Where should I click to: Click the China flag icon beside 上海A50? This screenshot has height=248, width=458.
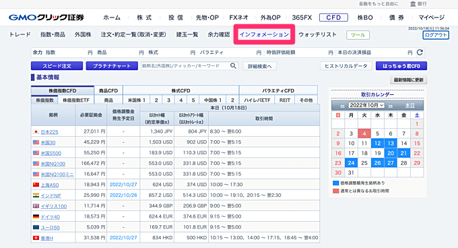(36, 185)
